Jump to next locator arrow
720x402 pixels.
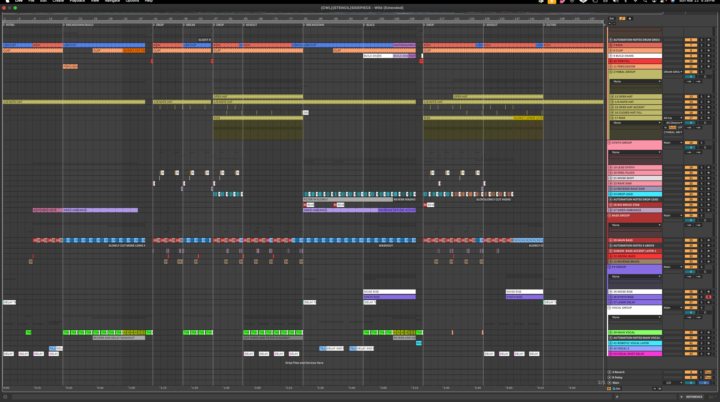click(614, 24)
